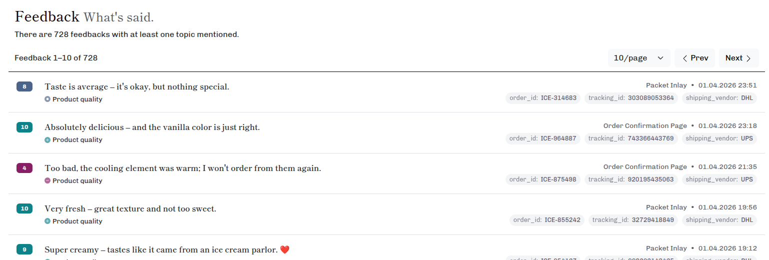This screenshot has height=260, width=769.
Task: Click the score 8 badge
Action: click(x=24, y=86)
